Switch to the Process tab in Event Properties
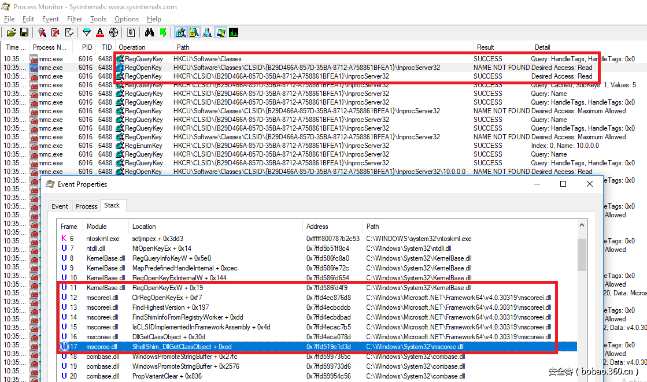The width and height of the screenshot is (647, 382). click(87, 206)
